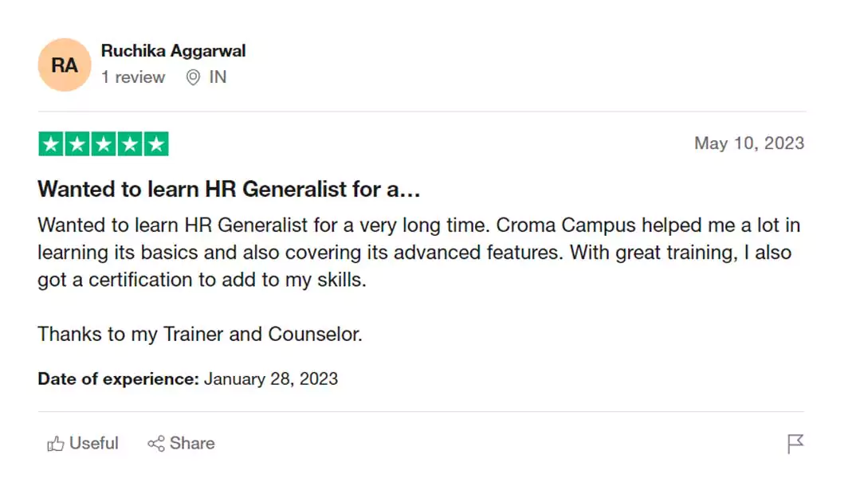Click the "1 review" count
The width and height of the screenshot is (844, 490).
coord(133,77)
